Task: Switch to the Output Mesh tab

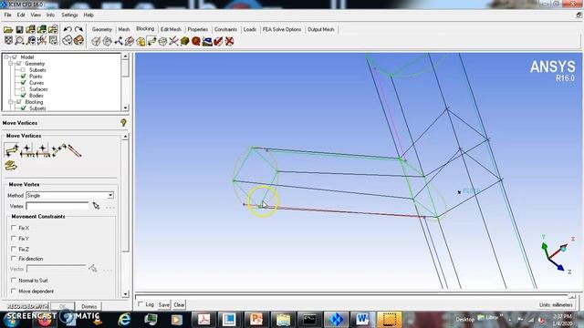Action: 320,29
